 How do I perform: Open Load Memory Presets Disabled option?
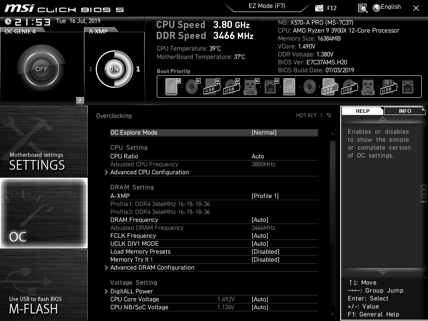click(265, 251)
